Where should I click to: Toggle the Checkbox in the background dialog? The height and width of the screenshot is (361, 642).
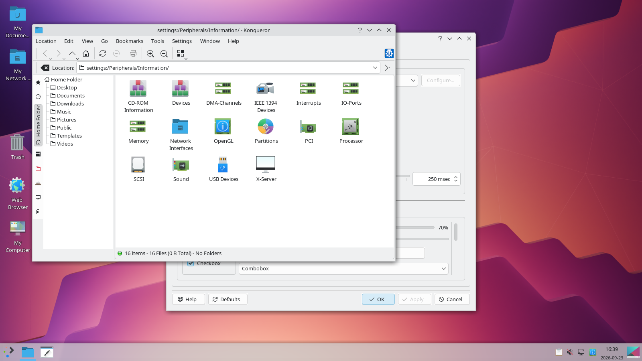(191, 264)
